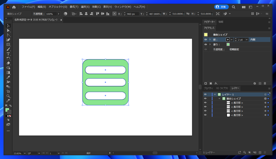Open the zoom level 23.83% dropdown

coord(25,153)
